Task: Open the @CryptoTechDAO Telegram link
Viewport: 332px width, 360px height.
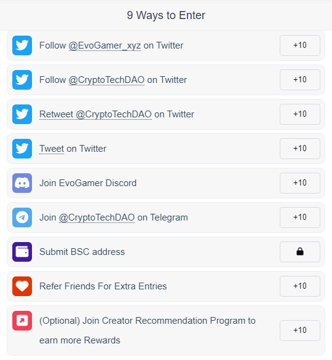Action: click(x=97, y=217)
